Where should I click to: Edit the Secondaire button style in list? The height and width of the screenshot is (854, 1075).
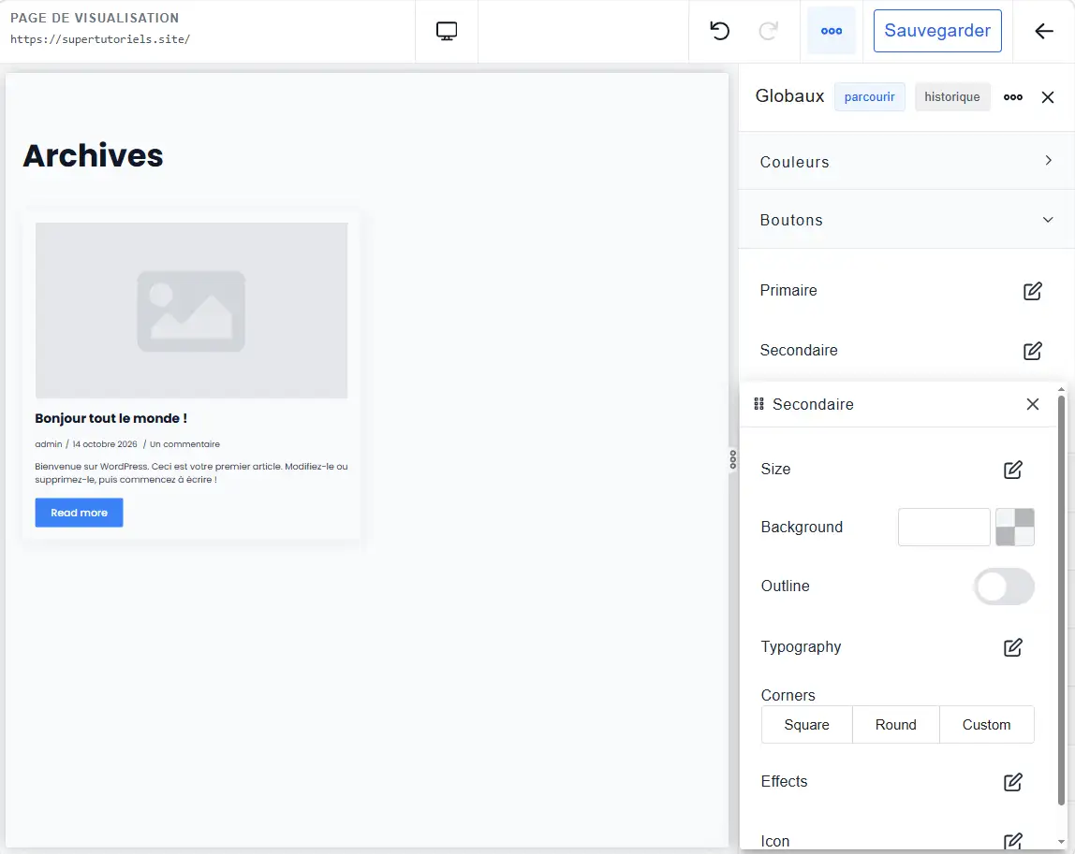pyautogui.click(x=1033, y=351)
